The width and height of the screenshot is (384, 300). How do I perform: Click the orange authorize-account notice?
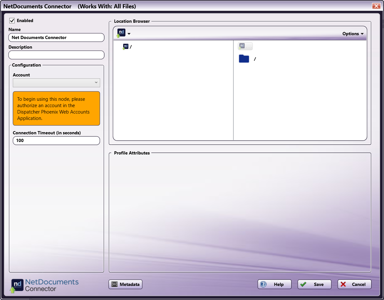56,108
